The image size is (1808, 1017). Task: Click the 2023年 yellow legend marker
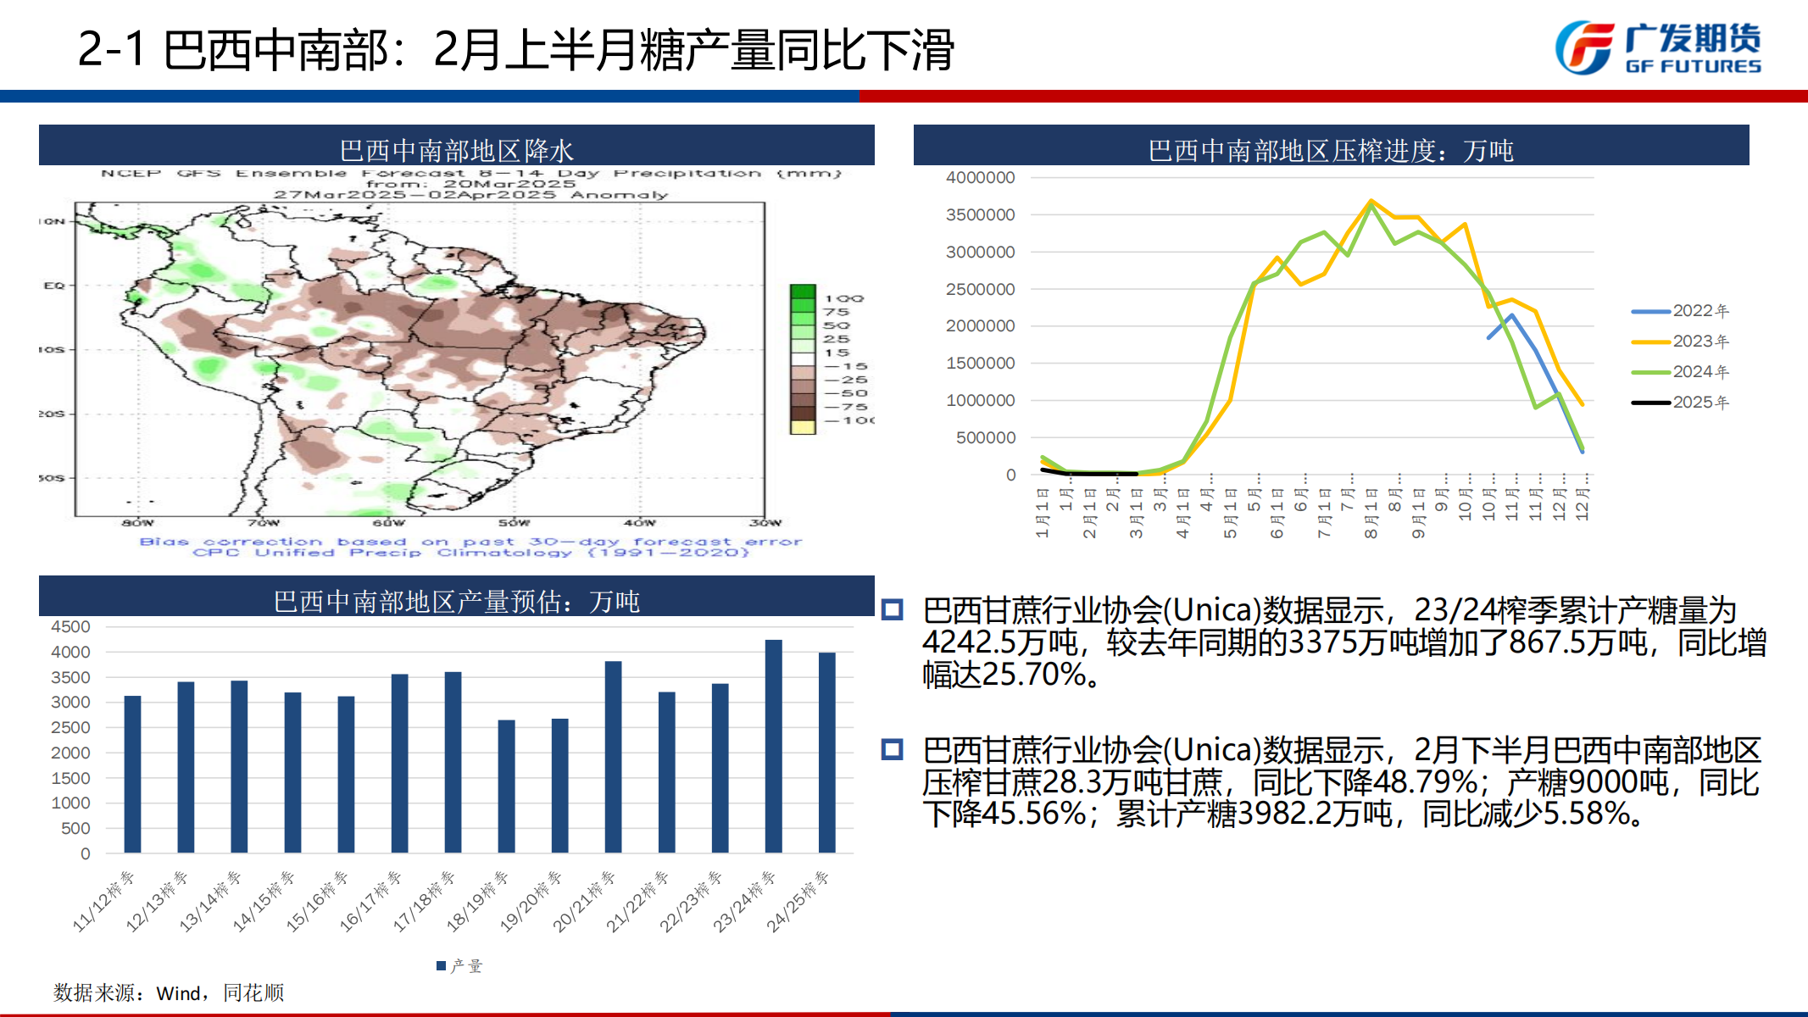point(1649,342)
